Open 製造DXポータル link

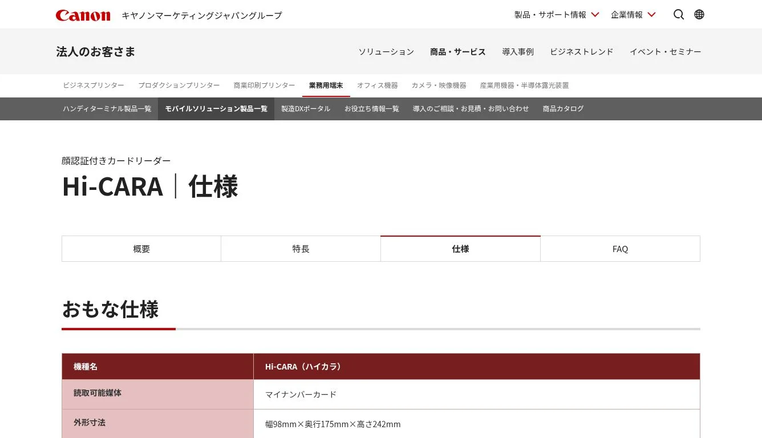(306, 108)
